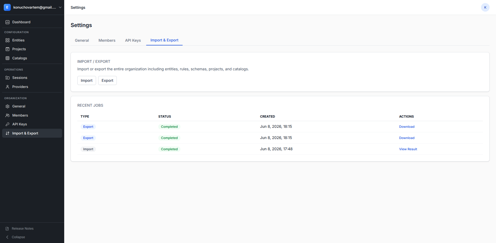The image size is (496, 243).
Task: Click the Entities grid icon
Action: tap(7, 40)
